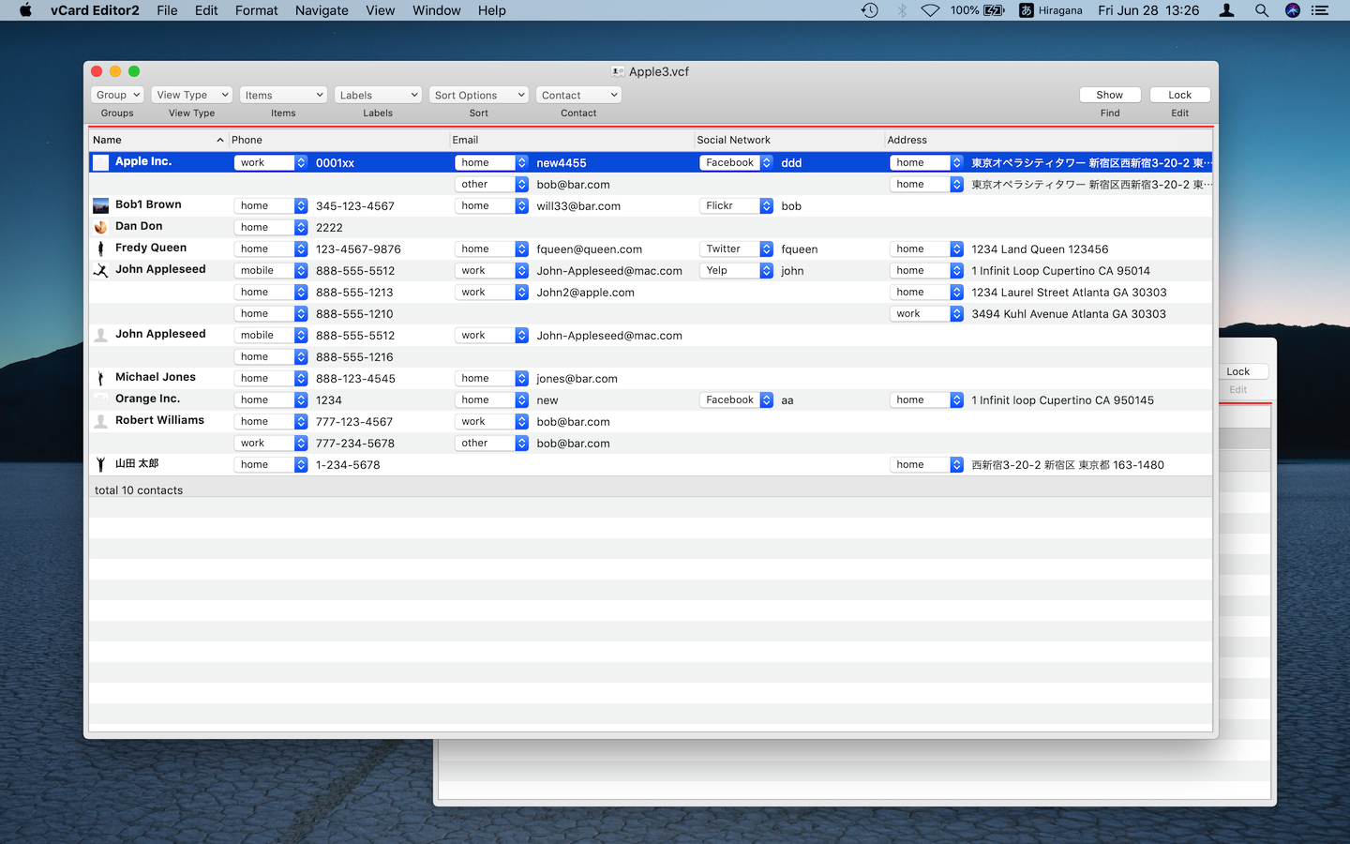The width and height of the screenshot is (1350, 844).
Task: Open the Labels dropdown
Action: pos(378,95)
